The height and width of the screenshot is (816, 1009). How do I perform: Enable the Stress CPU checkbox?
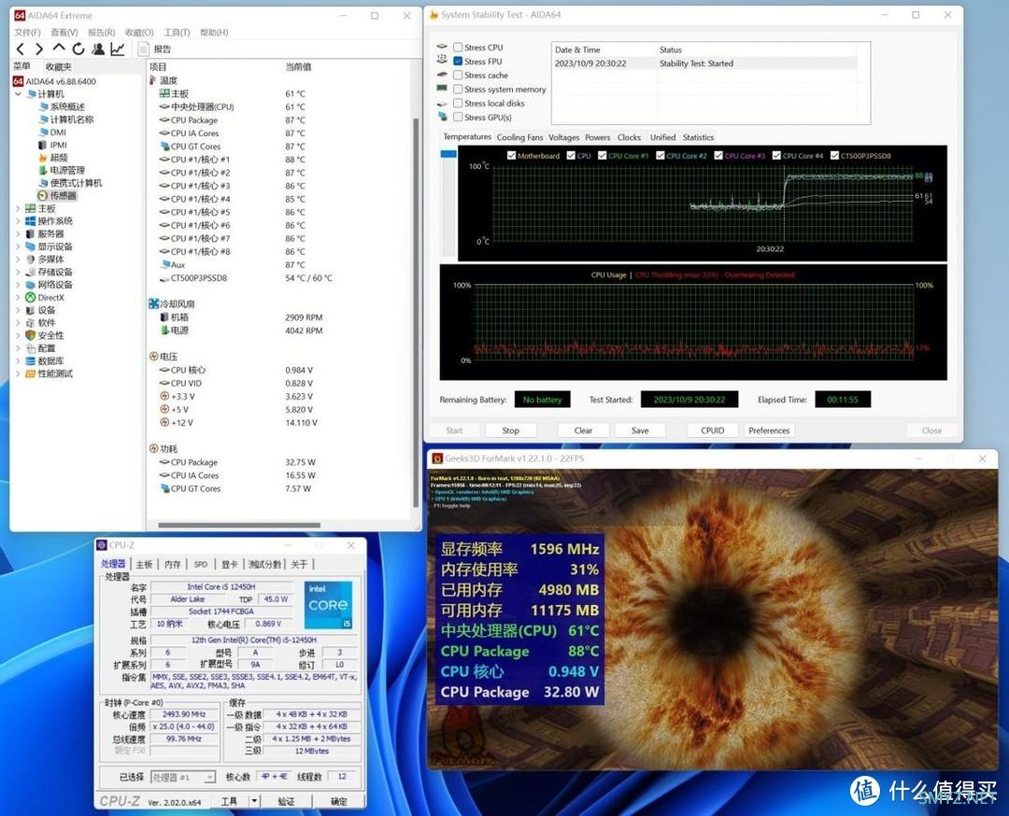coord(458,47)
